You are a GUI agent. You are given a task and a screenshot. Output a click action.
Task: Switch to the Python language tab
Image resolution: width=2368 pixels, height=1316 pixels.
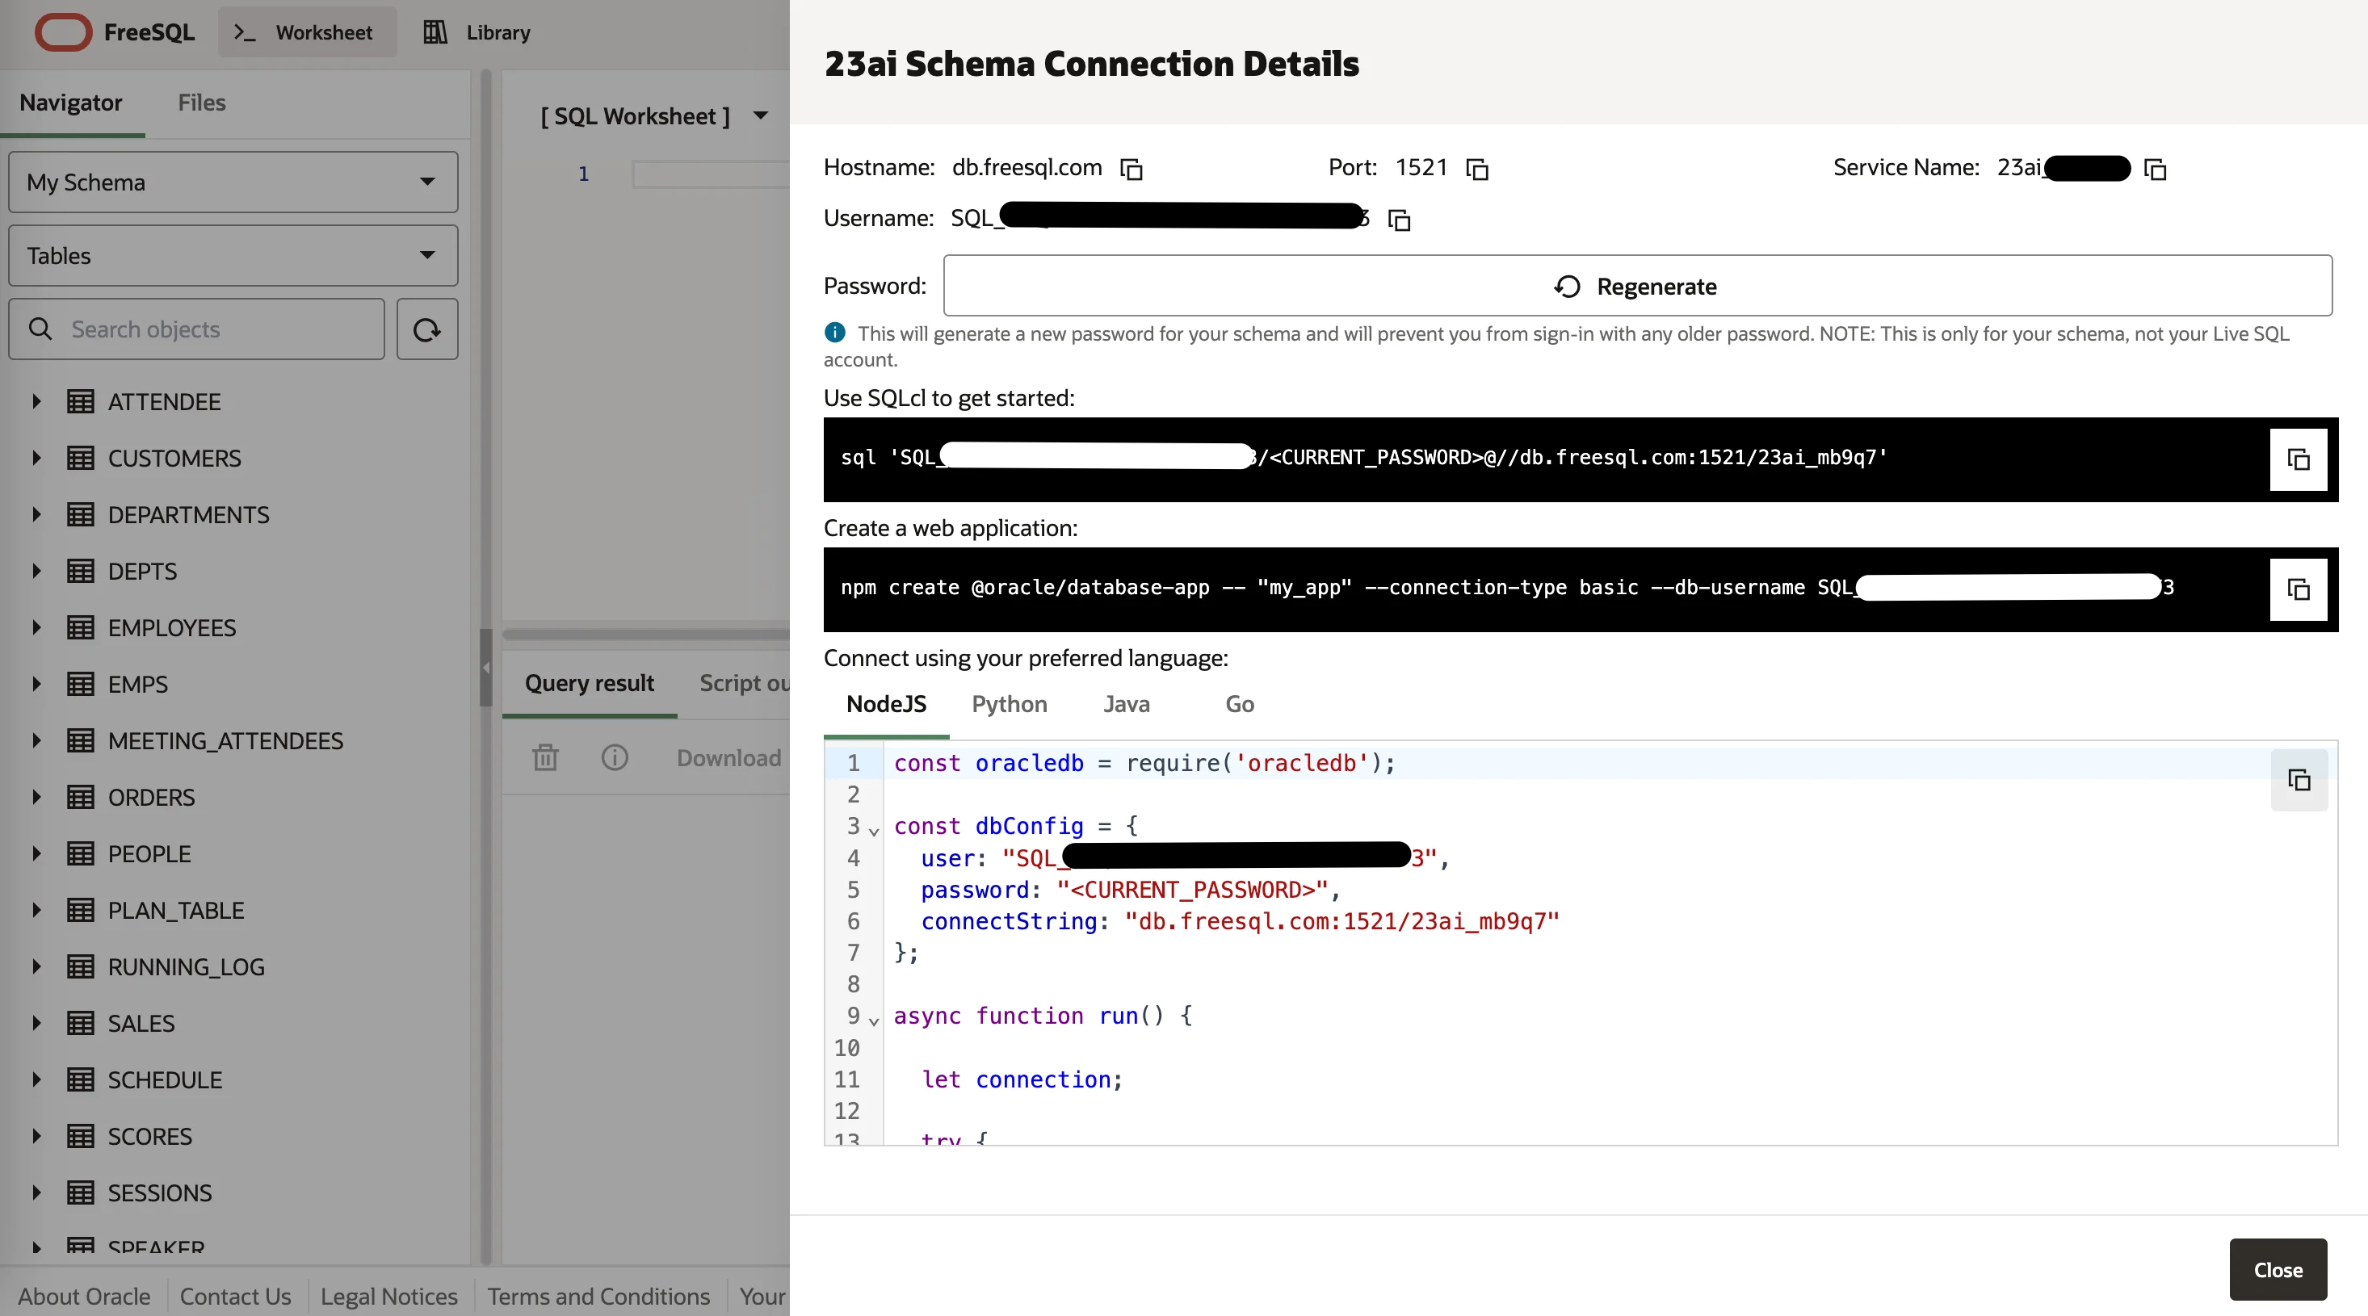click(1009, 704)
